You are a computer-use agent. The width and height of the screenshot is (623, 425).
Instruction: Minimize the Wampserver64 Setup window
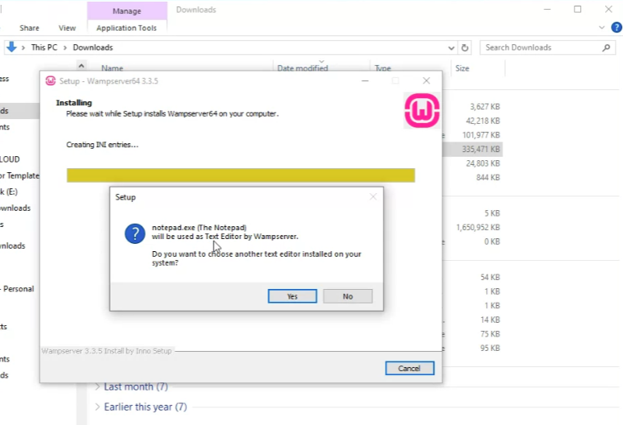point(365,81)
